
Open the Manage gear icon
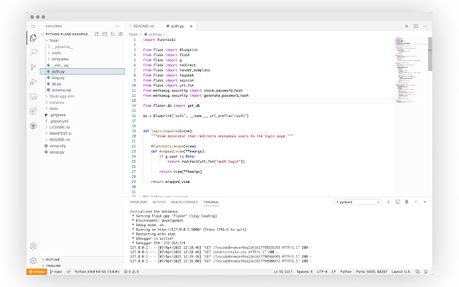pyautogui.click(x=33, y=260)
